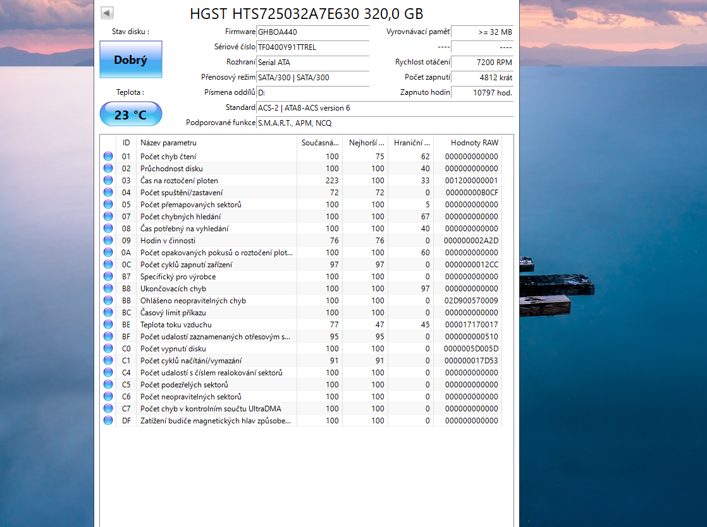Click the status icon for "Průchodnost disku"
This screenshot has width=707, height=527.
[108, 168]
